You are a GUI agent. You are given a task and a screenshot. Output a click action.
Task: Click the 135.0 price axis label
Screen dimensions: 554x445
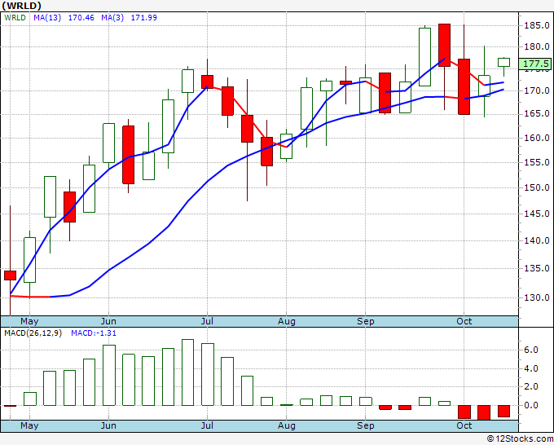click(x=537, y=269)
